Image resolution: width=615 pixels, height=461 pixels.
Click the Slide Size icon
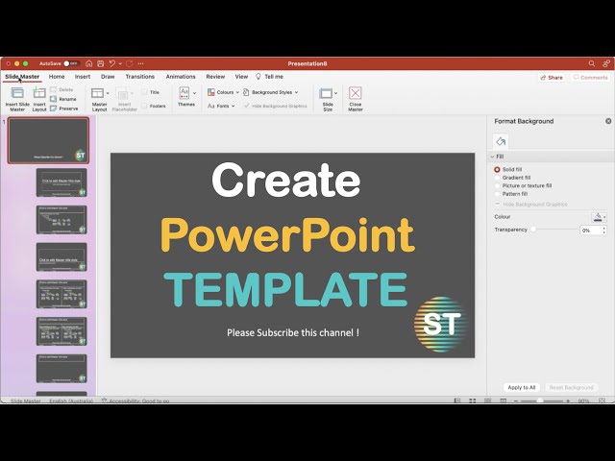click(326, 93)
